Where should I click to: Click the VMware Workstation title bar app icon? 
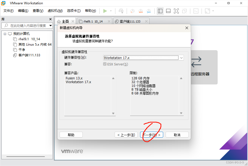(3, 3)
